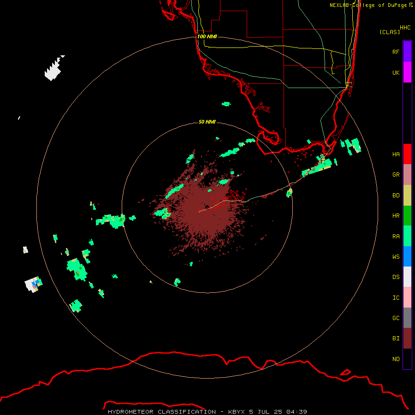The image size is (415, 415).
Task: Click the BI brown legend swatch
Action: click(x=407, y=338)
